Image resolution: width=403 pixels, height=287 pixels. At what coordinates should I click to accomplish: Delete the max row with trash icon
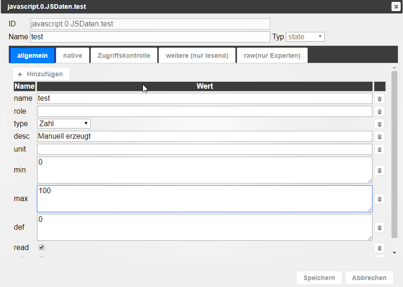pos(379,199)
